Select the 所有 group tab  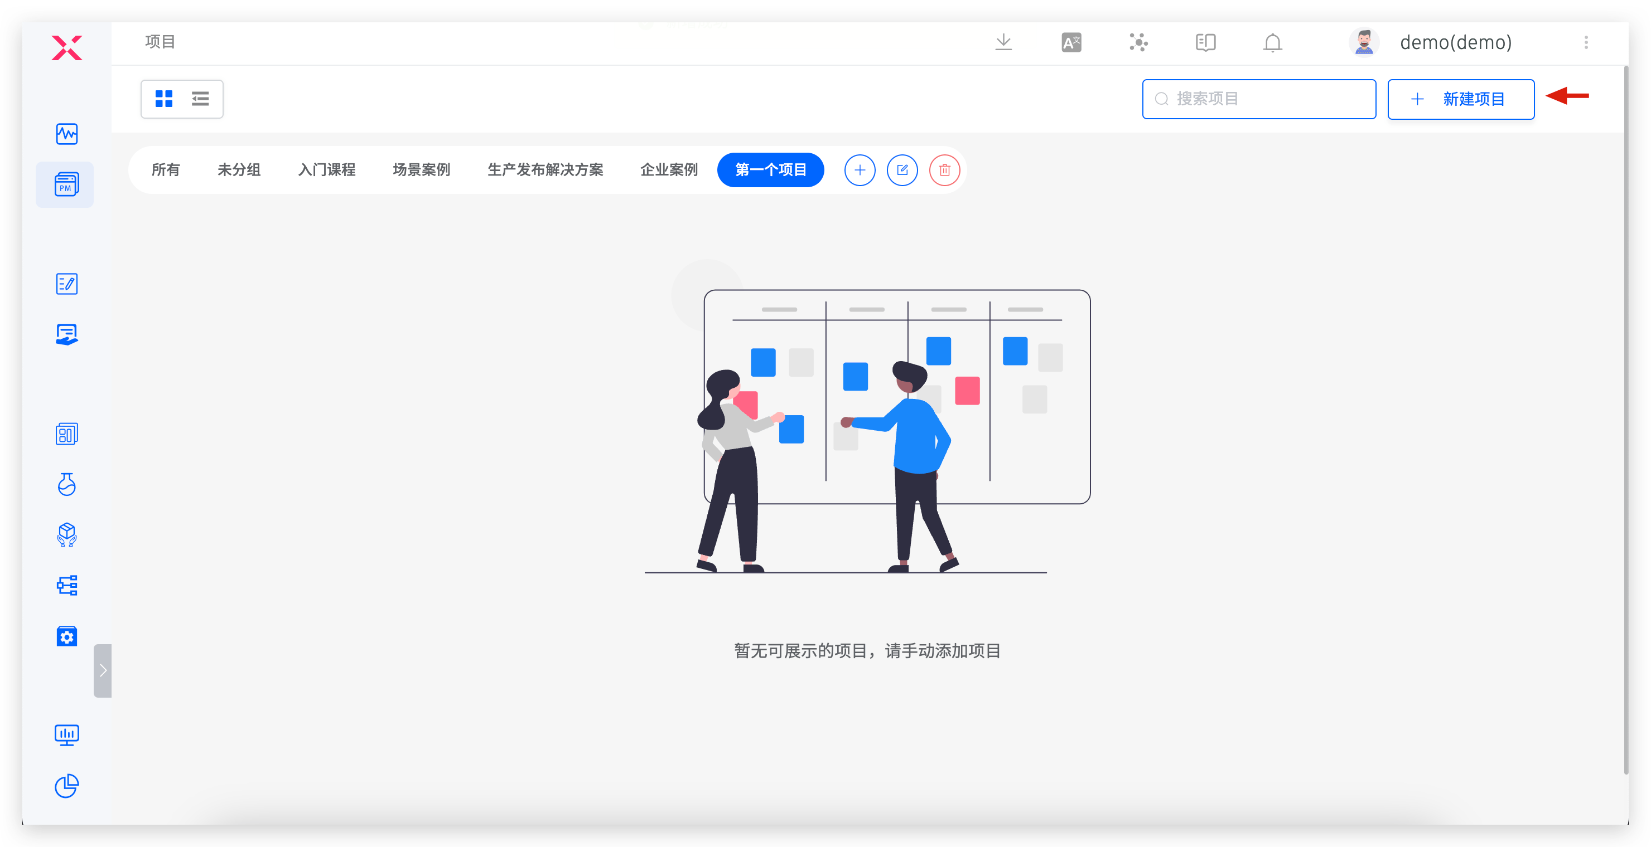click(x=166, y=169)
